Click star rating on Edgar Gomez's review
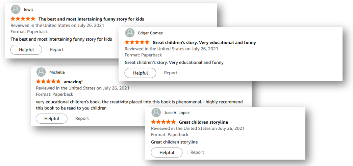Image resolution: width=353 pixels, height=166 pixels. 137,42
